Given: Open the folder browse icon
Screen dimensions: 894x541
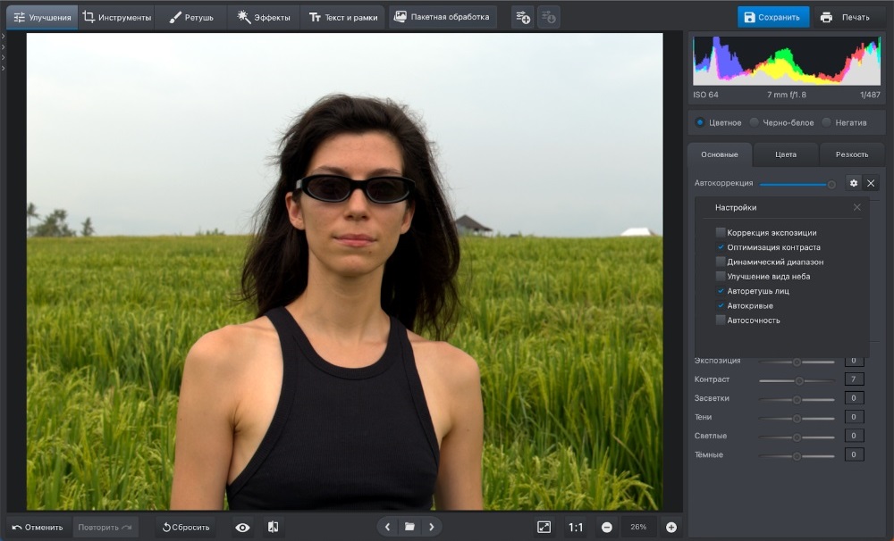Looking at the screenshot, I should coord(409,528).
